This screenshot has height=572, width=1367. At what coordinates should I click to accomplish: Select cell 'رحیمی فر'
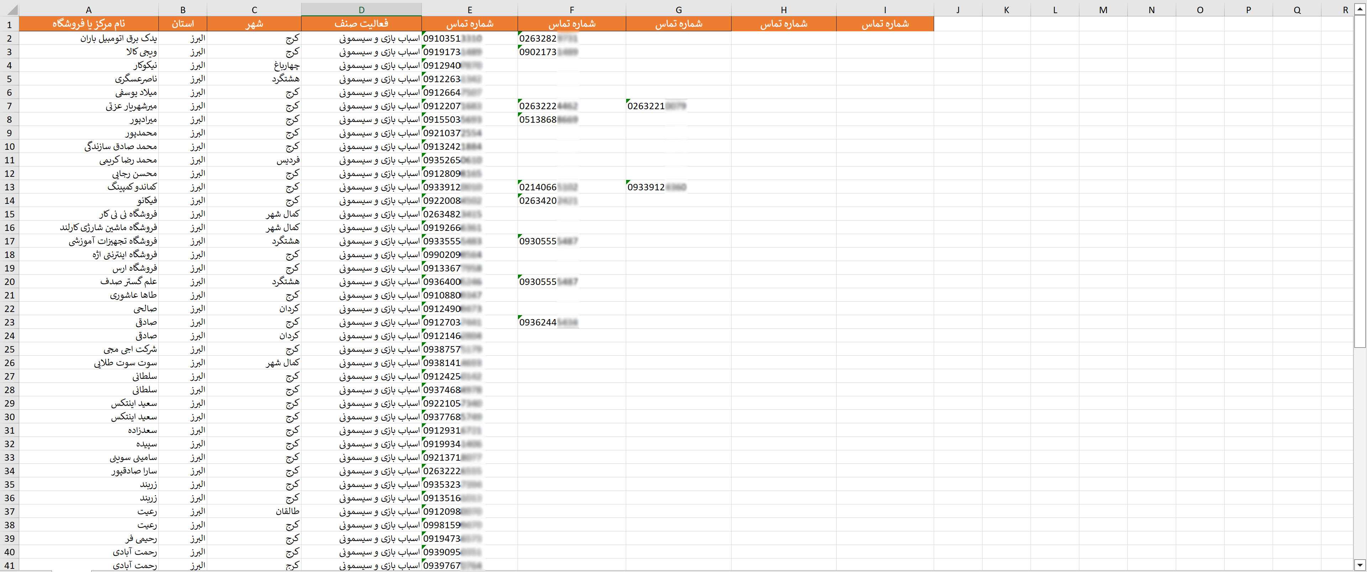[x=89, y=539]
